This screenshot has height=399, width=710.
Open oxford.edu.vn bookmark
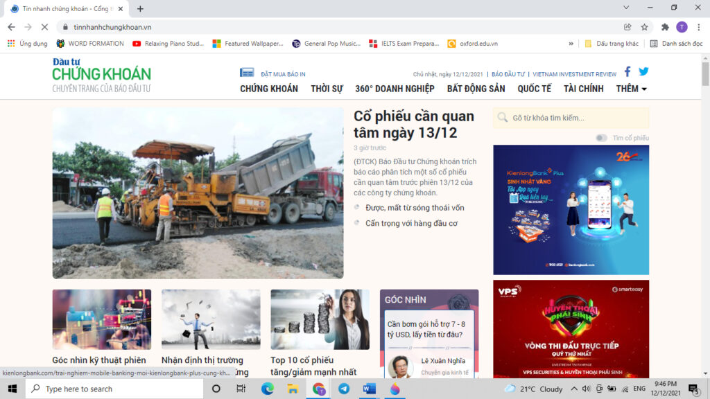[x=472, y=44]
